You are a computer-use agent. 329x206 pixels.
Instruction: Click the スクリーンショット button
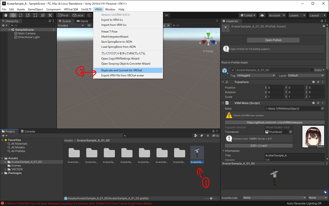(x=259, y=146)
